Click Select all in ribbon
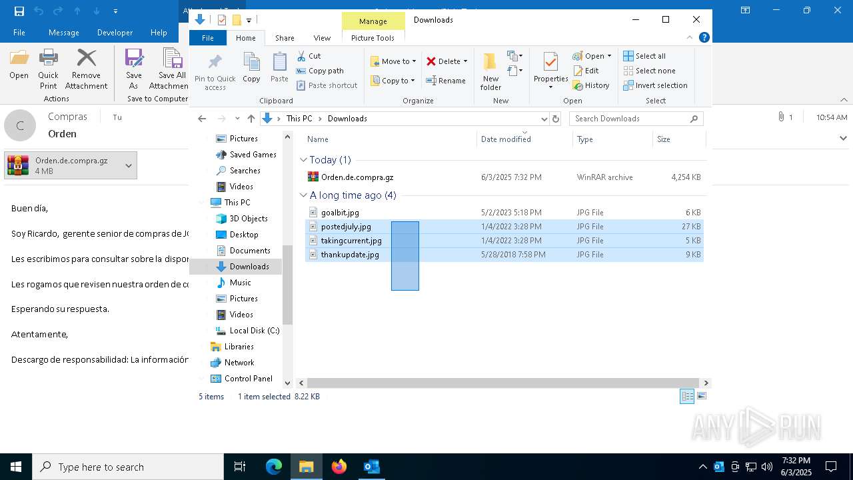Screen dimensions: 853x480 click(x=644, y=56)
